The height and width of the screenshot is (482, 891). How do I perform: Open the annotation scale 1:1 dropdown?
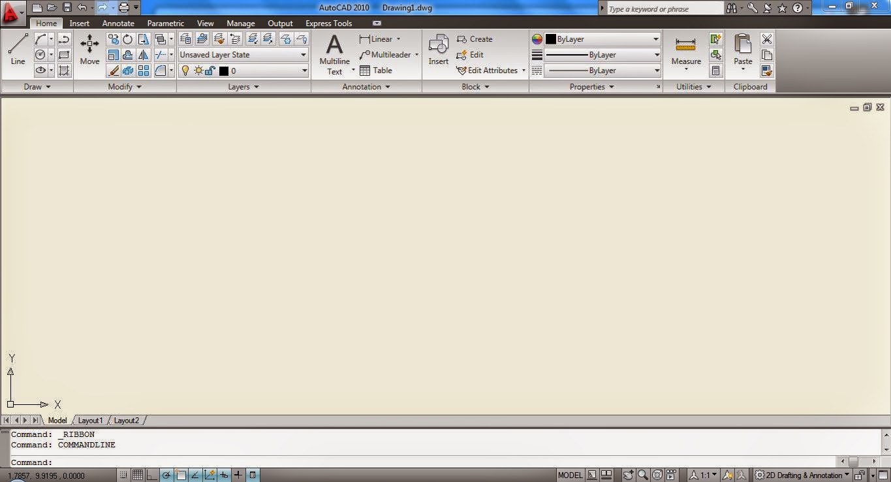pyautogui.click(x=704, y=475)
